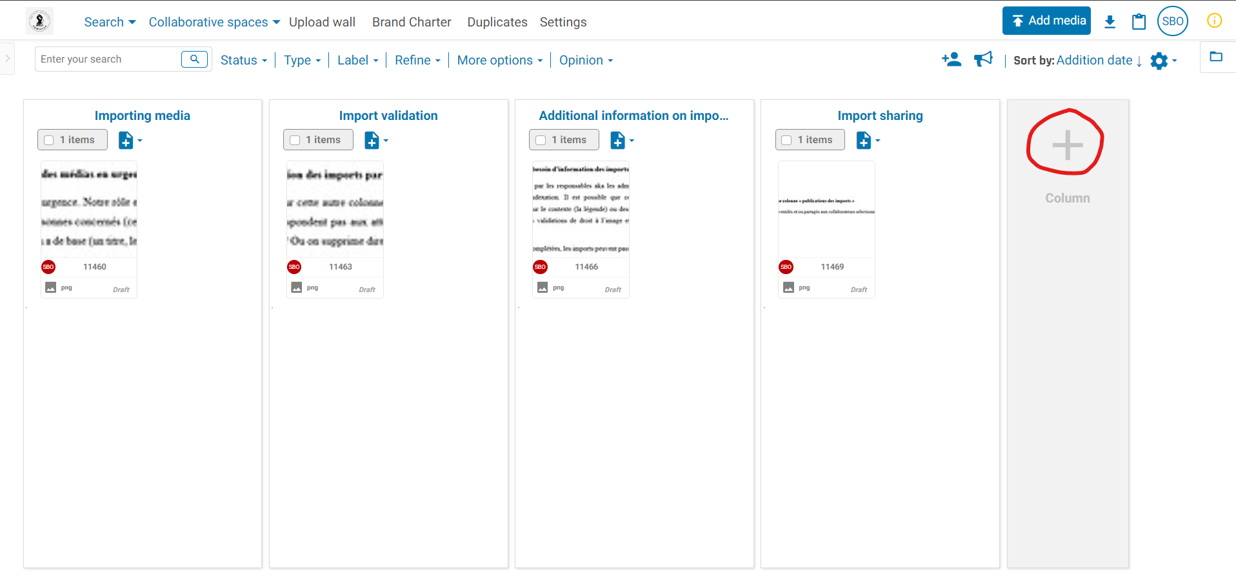The width and height of the screenshot is (1236, 583).
Task: Click the megaphone announcement icon
Action: click(x=983, y=60)
